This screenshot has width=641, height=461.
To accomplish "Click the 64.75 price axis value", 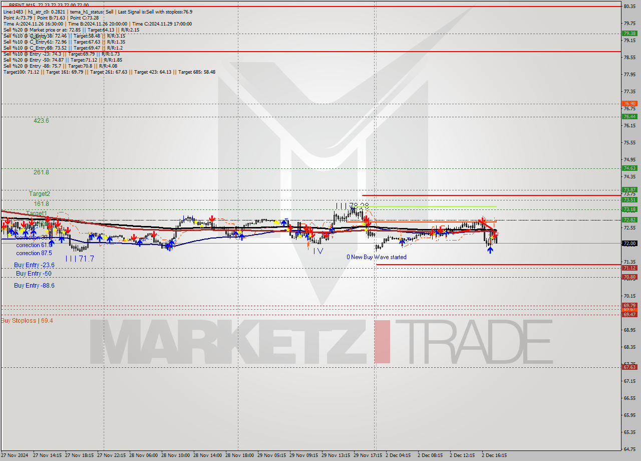I will (x=629, y=449).
